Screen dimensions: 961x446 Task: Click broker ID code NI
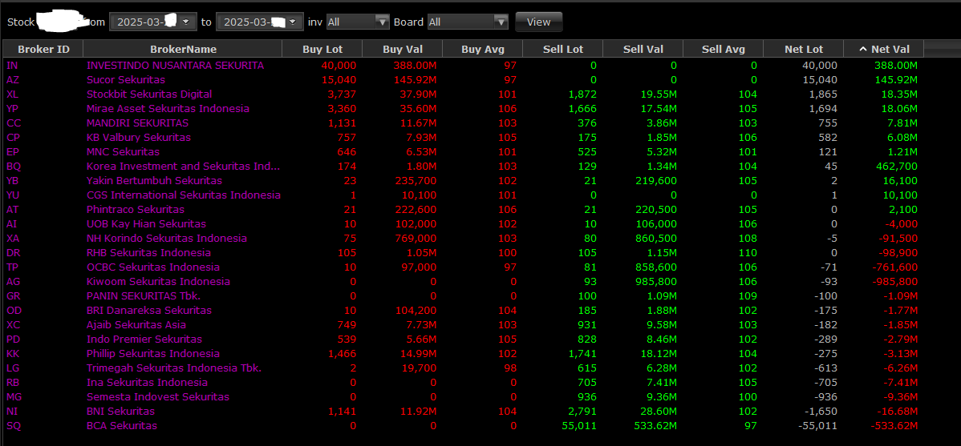click(12, 411)
